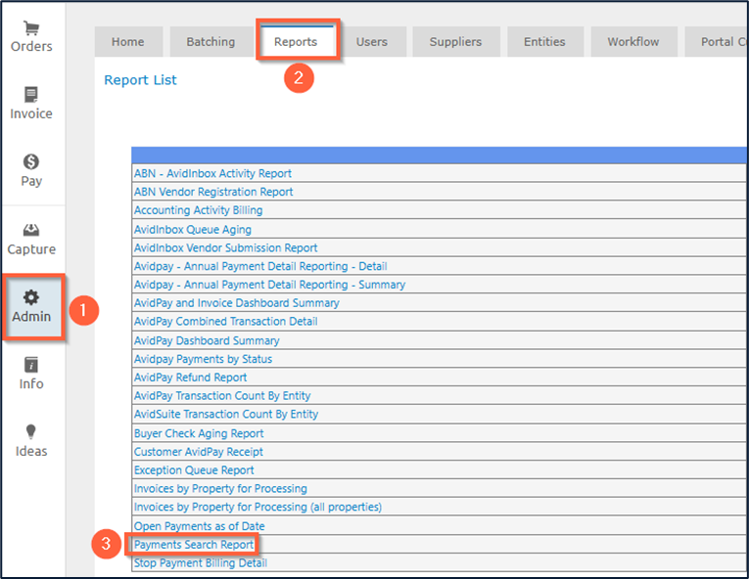Viewport: 749px width, 579px height.
Task: Open the Batching tab
Action: coord(211,42)
